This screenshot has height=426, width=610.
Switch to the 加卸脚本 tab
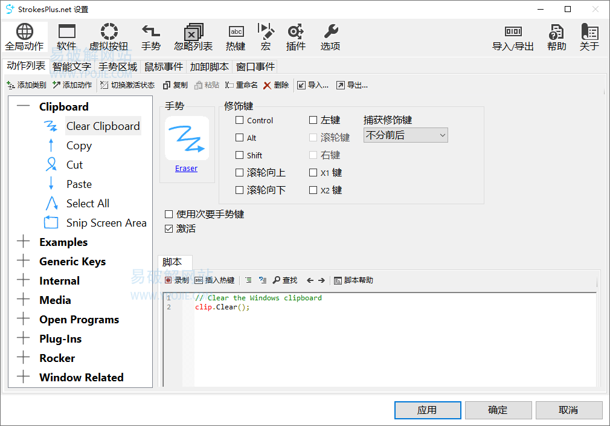(x=210, y=67)
